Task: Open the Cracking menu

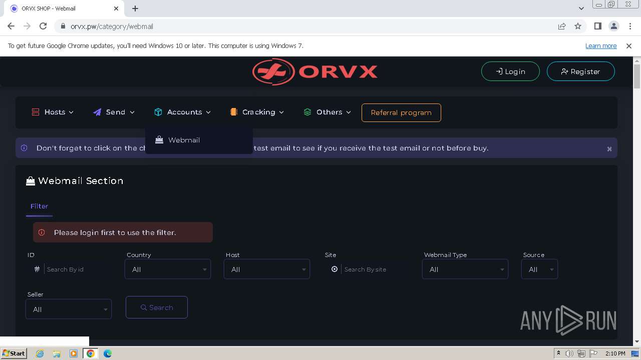Action: tap(257, 112)
